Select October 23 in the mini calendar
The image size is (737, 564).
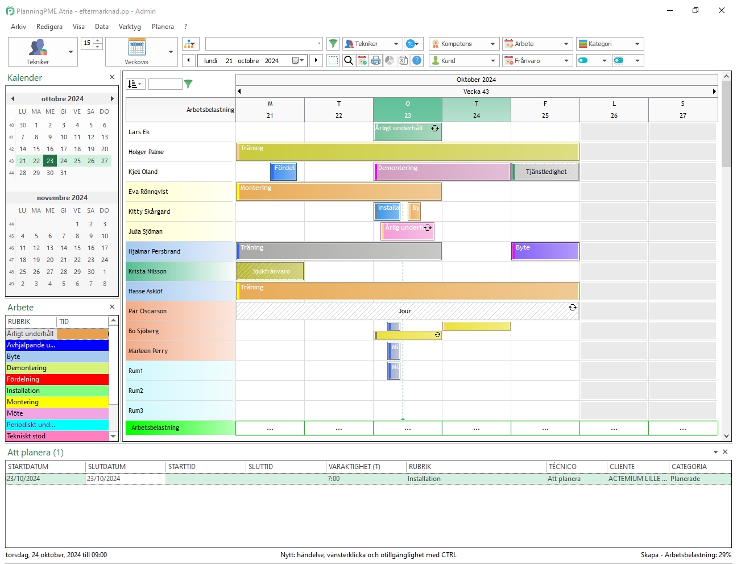point(50,161)
